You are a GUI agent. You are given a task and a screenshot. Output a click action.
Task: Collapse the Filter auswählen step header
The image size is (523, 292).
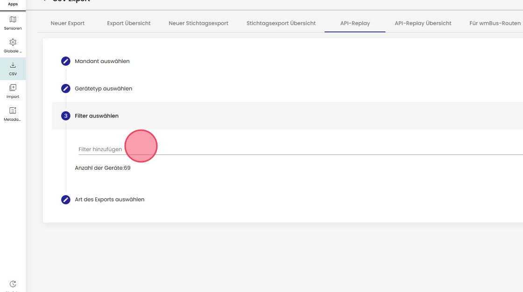point(97,116)
